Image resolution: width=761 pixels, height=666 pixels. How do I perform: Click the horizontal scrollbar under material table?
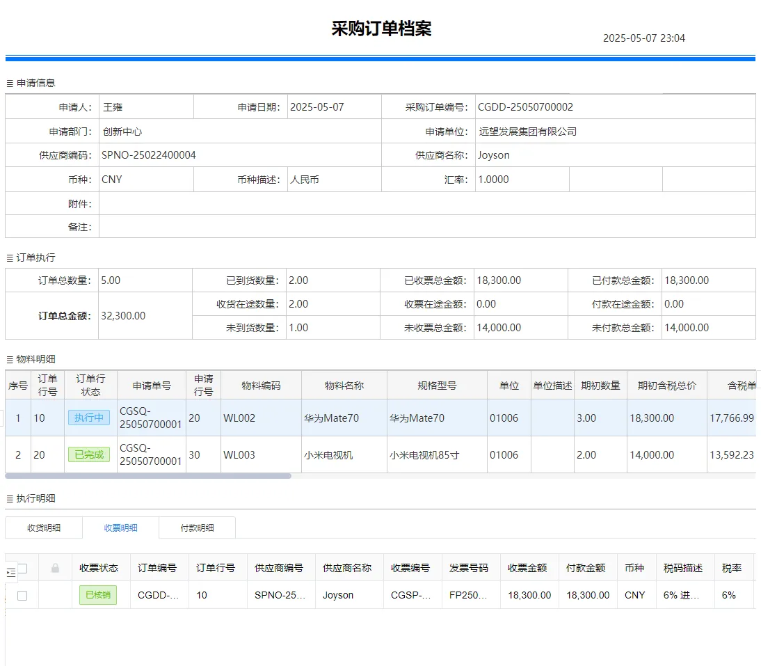coord(148,476)
